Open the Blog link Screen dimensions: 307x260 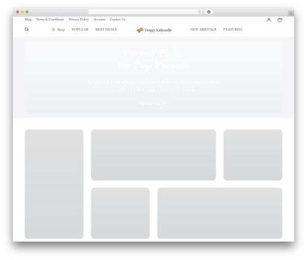click(28, 19)
